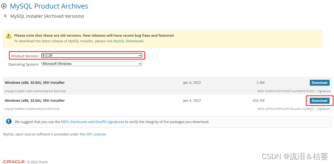
Task: Click the Product Version label
Action: [x=25, y=56]
